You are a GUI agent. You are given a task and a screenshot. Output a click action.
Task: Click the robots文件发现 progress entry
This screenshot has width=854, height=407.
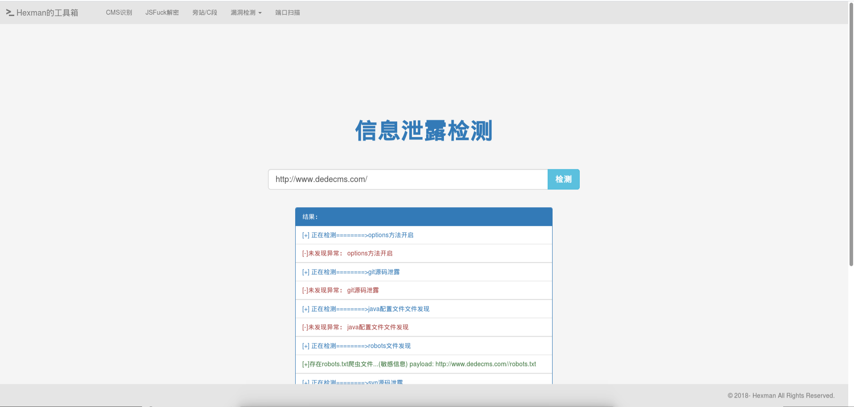(356, 346)
